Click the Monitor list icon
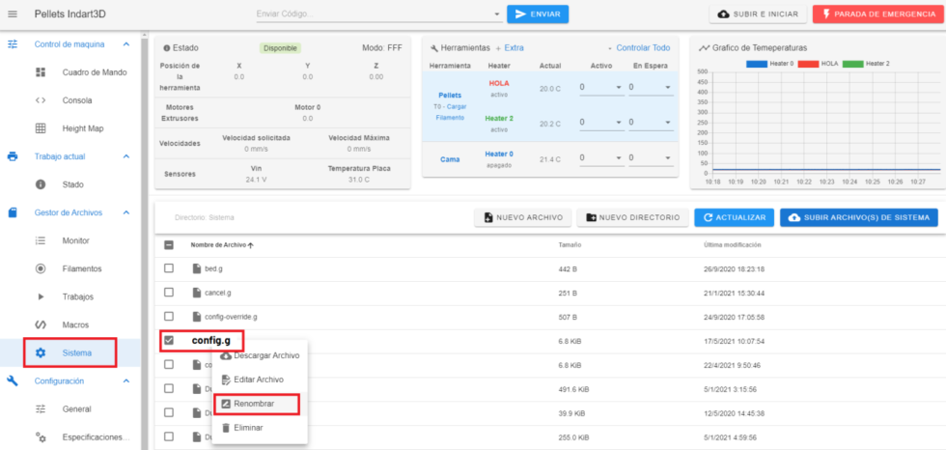946x450 pixels. pos(41,240)
